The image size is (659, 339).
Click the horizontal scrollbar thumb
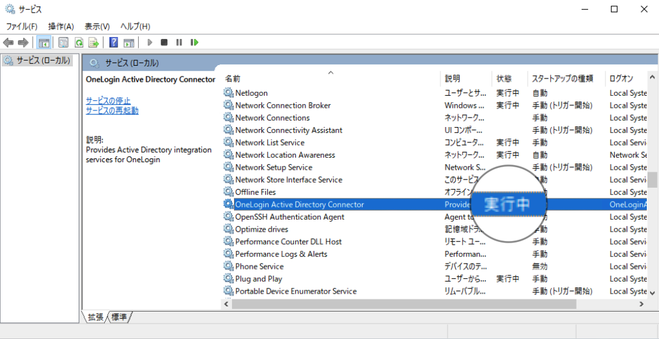coord(404,304)
